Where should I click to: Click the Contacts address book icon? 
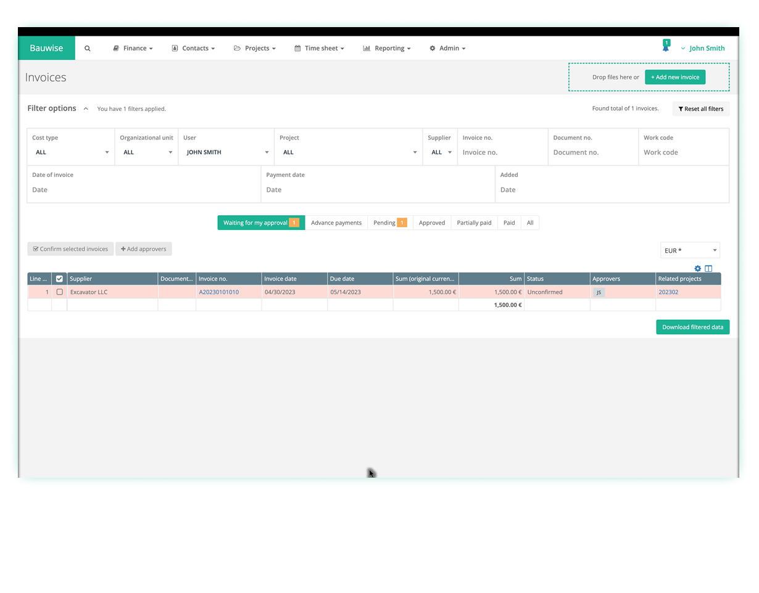(x=175, y=47)
